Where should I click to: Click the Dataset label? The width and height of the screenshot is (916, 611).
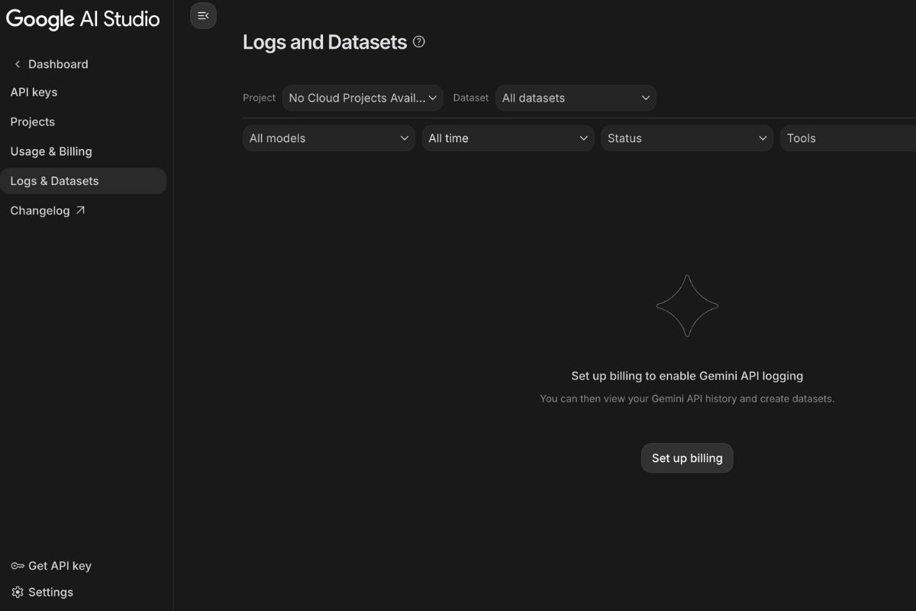[x=471, y=98]
